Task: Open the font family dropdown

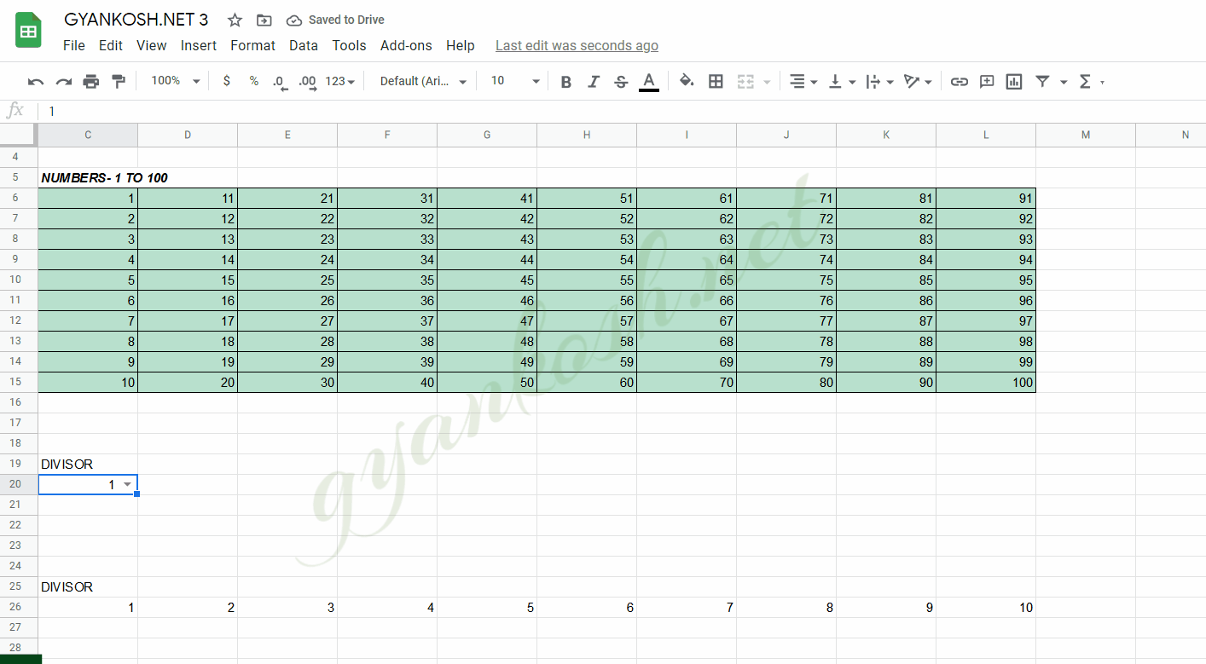Action: [x=421, y=81]
